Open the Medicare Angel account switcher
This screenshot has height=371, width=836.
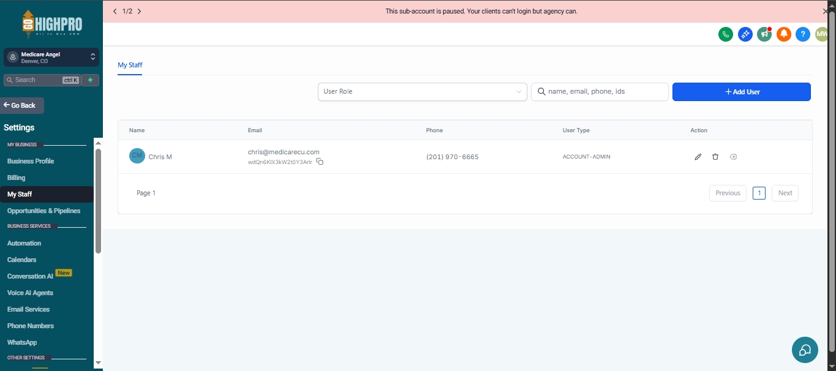pyautogui.click(x=51, y=58)
